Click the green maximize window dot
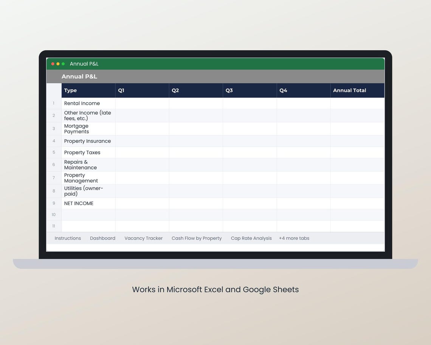The image size is (431, 345). pyautogui.click(x=63, y=64)
